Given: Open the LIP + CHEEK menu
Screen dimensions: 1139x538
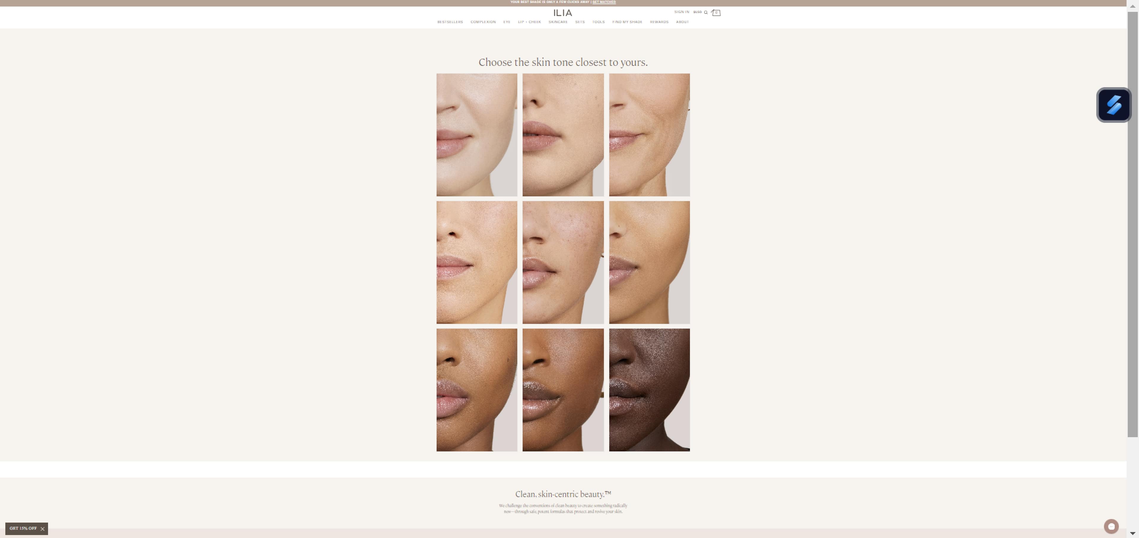Looking at the screenshot, I should [x=529, y=22].
